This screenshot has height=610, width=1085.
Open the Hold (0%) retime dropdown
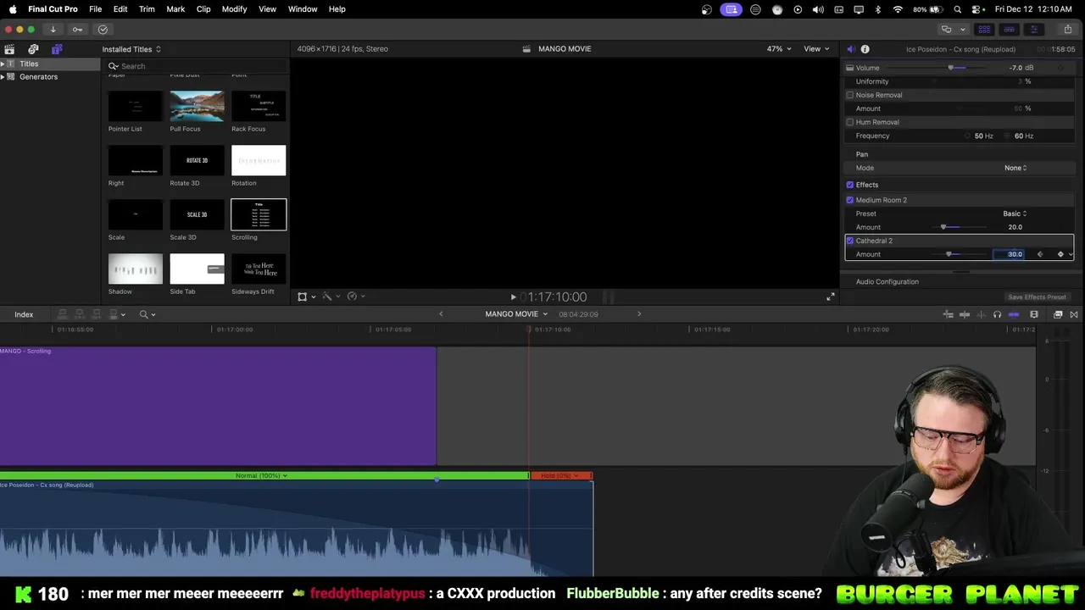(x=559, y=475)
